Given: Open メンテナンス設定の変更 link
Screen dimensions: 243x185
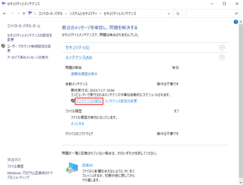Looking at the screenshot, I should click(x=121, y=101).
